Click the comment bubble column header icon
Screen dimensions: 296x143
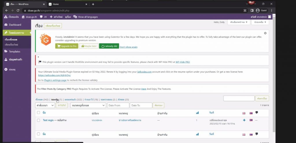click(x=257, y=113)
